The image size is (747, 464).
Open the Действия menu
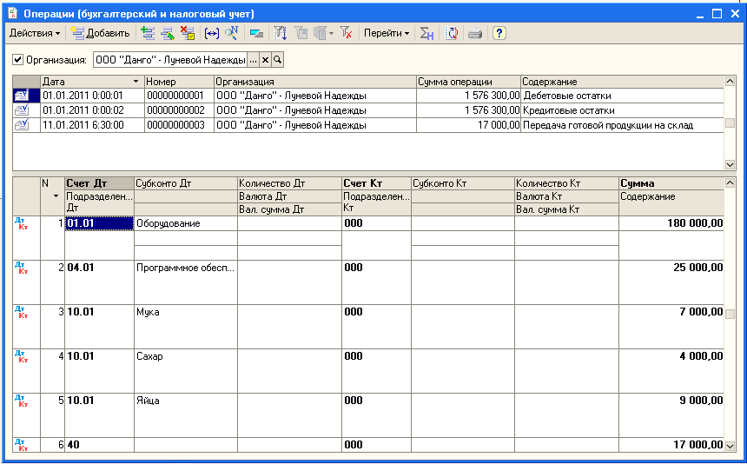35,33
